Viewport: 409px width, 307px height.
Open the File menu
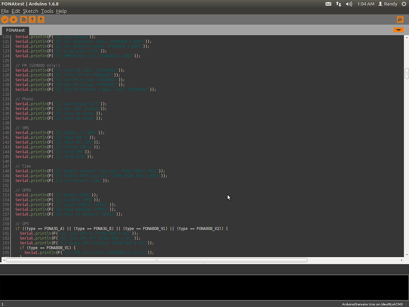[x=6, y=11]
